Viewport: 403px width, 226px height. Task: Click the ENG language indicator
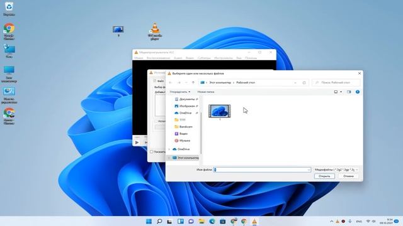point(359,222)
